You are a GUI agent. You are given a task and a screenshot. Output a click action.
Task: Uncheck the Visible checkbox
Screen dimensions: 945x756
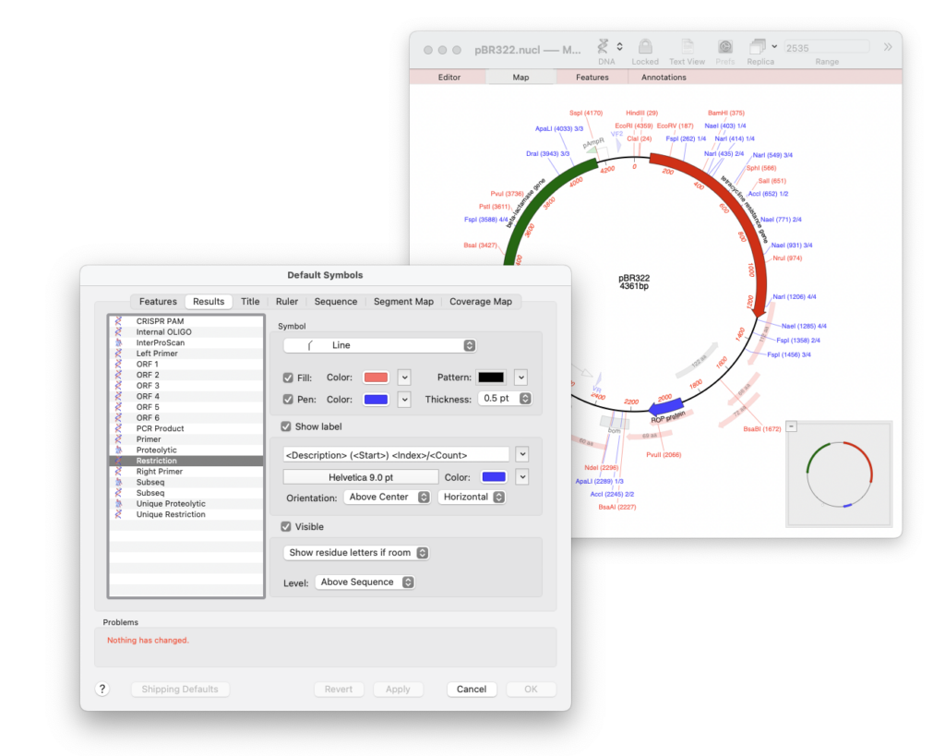coord(286,527)
